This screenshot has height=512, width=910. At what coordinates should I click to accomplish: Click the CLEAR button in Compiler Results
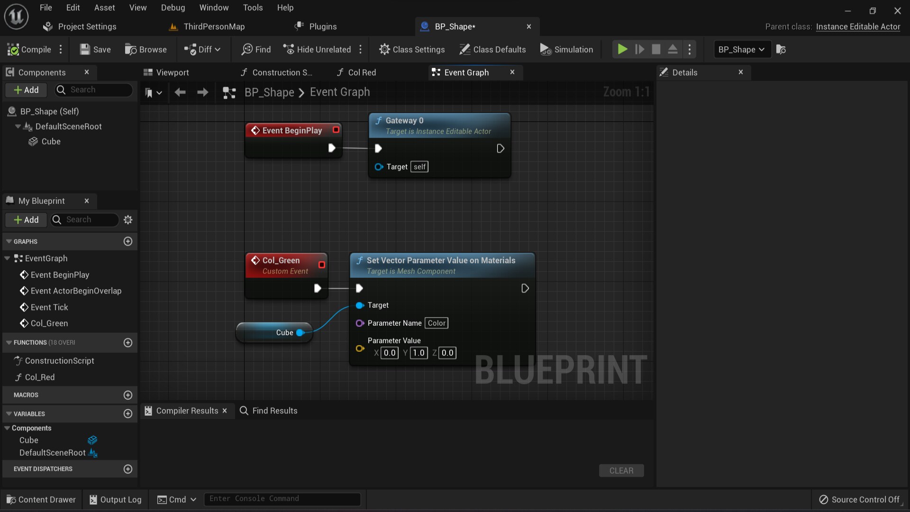621,470
